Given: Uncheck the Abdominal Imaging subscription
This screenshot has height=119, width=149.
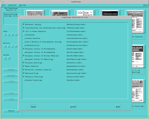Looking at the screenshot, I should (x=24, y=24).
